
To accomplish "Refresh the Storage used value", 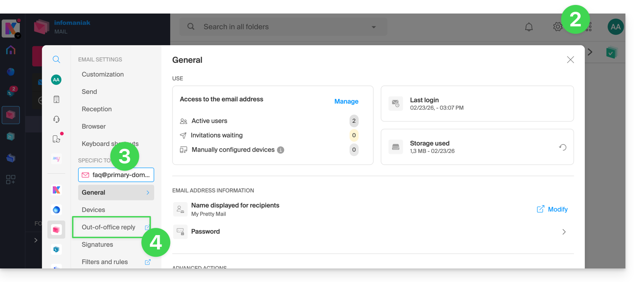I will click(563, 147).
